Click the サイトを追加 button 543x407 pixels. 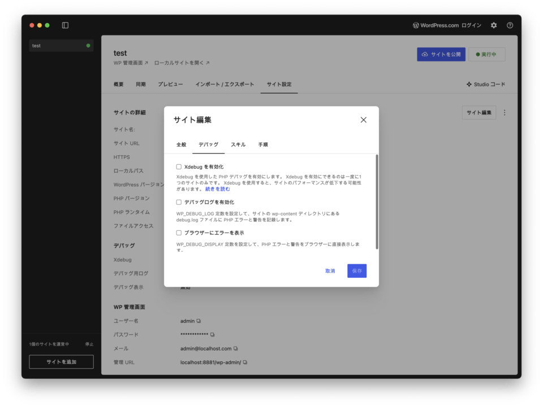pyautogui.click(x=61, y=362)
